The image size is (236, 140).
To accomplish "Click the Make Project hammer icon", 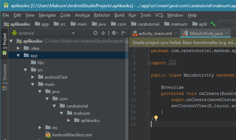I will pyautogui.click(x=213, y=24).
